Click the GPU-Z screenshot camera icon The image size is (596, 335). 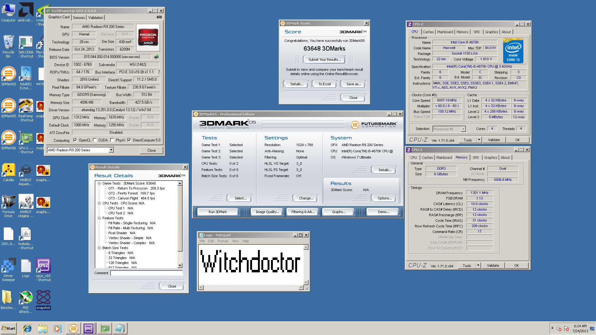[x=159, y=17]
